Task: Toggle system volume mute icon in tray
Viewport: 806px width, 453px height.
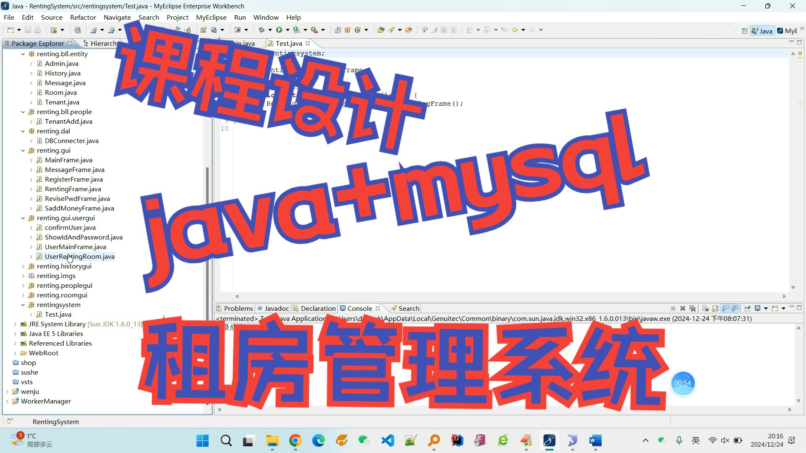Action: (x=725, y=440)
